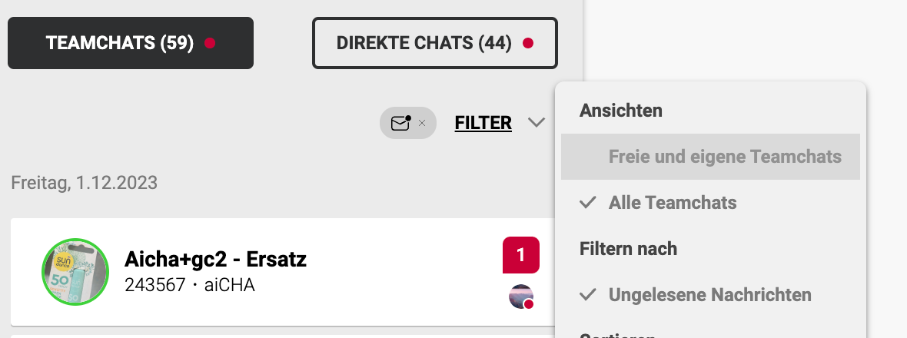Open the "Aicha+gc2 - Ersatz" chat
The image size is (907, 338).
click(215, 260)
